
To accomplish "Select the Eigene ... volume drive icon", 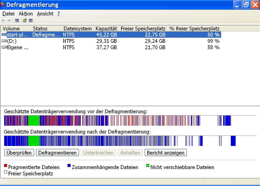I will point(4,47).
